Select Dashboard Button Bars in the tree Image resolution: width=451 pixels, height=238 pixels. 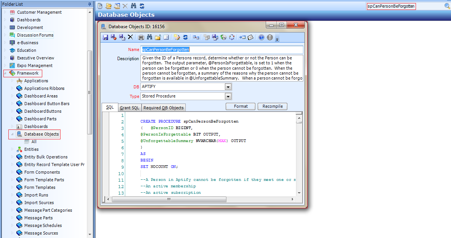pos(46,104)
